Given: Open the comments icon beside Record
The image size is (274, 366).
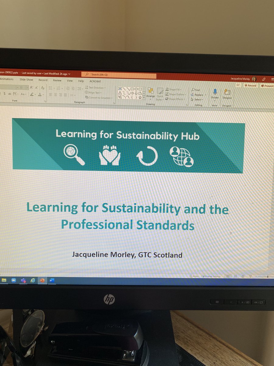Looking at the screenshot, I should [x=239, y=85].
